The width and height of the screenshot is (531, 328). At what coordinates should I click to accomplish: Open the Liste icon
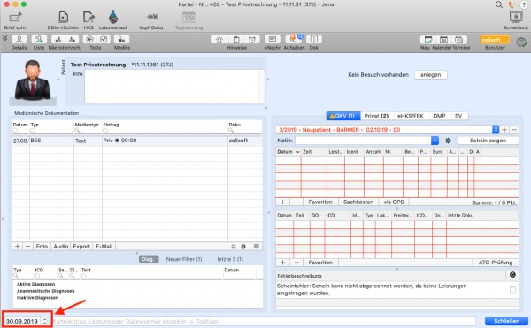(x=39, y=40)
